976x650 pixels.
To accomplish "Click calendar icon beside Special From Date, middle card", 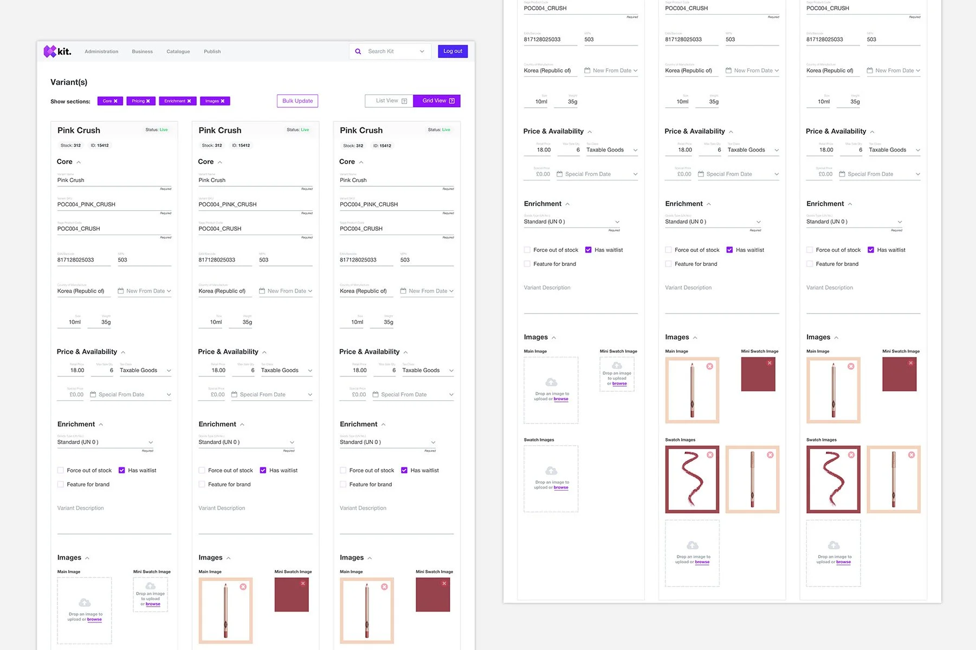I will pyautogui.click(x=234, y=394).
